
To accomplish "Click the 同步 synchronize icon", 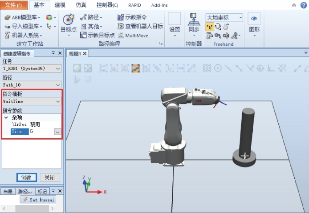I will pos(194,20).
